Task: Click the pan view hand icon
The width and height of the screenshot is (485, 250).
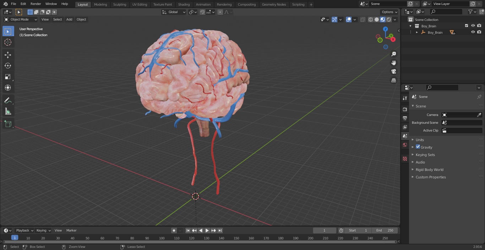Action: pyautogui.click(x=394, y=63)
